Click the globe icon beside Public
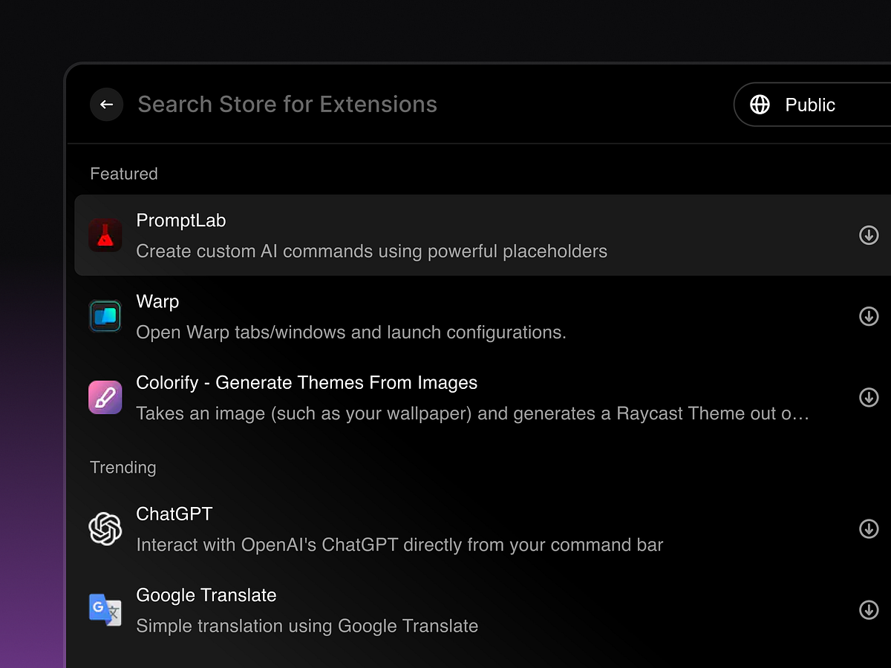 760,105
